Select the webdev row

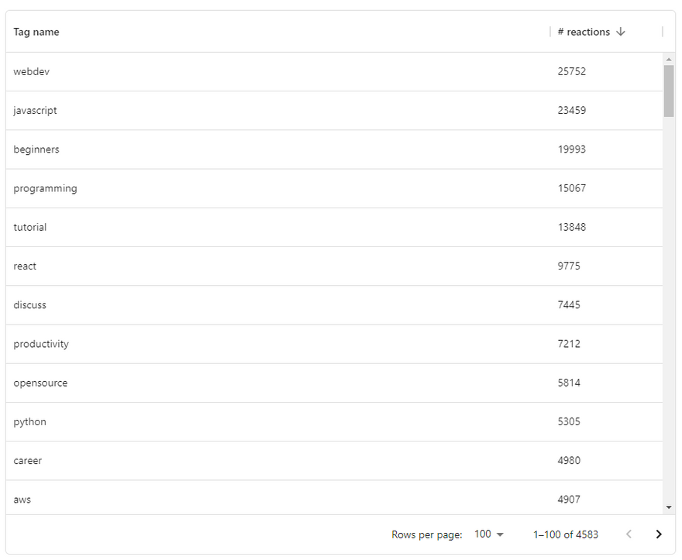[334, 72]
